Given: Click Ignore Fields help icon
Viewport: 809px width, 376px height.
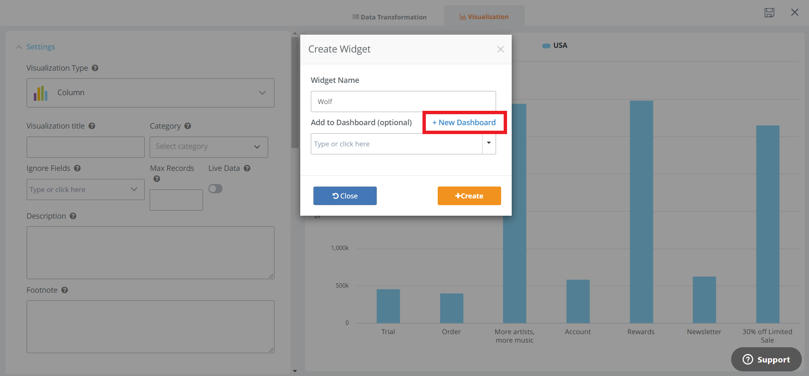Looking at the screenshot, I should click(x=77, y=168).
